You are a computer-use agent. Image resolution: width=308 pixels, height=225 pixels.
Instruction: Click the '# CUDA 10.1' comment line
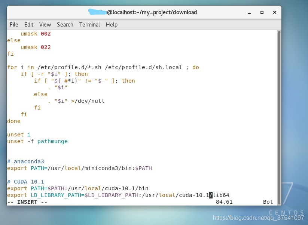tap(25, 182)
